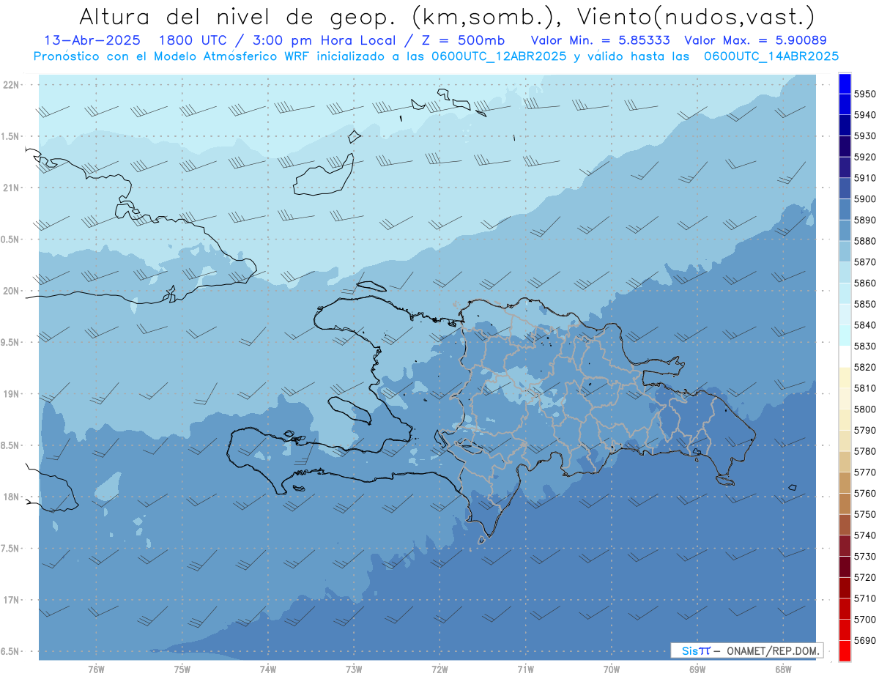Click the colorbar label '5740'

pos(865,535)
